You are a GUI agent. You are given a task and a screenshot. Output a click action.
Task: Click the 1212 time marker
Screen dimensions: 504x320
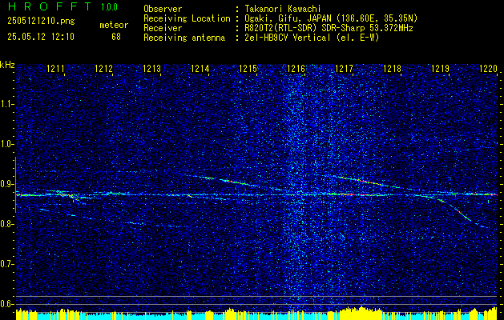click(x=103, y=68)
